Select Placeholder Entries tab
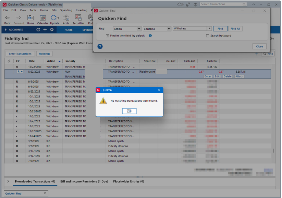 pos(128,181)
